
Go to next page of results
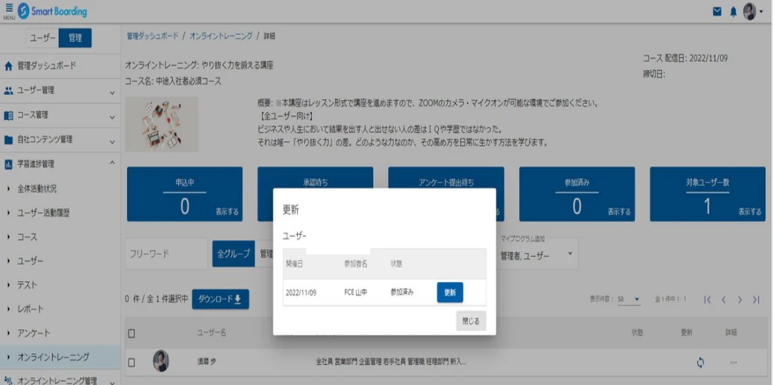[740, 300]
